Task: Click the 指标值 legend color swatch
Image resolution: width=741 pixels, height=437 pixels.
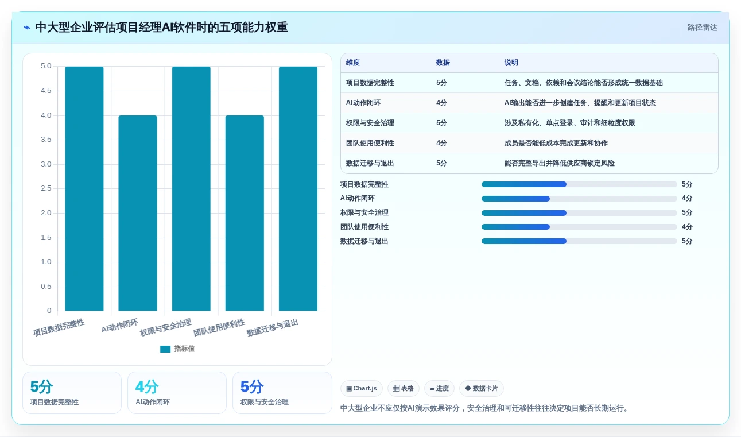Action: coord(165,349)
